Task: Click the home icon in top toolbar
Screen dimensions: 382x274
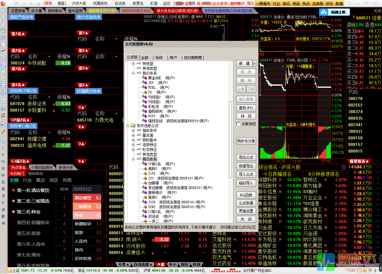Action: click(3, 3)
